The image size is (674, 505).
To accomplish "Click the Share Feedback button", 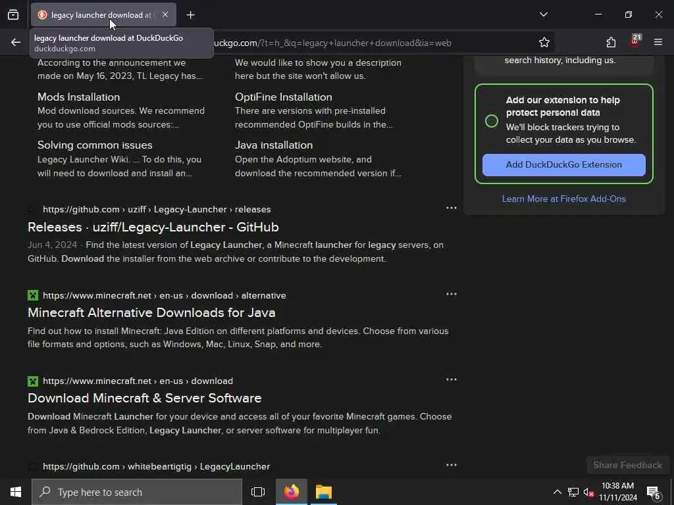I will [x=627, y=465].
